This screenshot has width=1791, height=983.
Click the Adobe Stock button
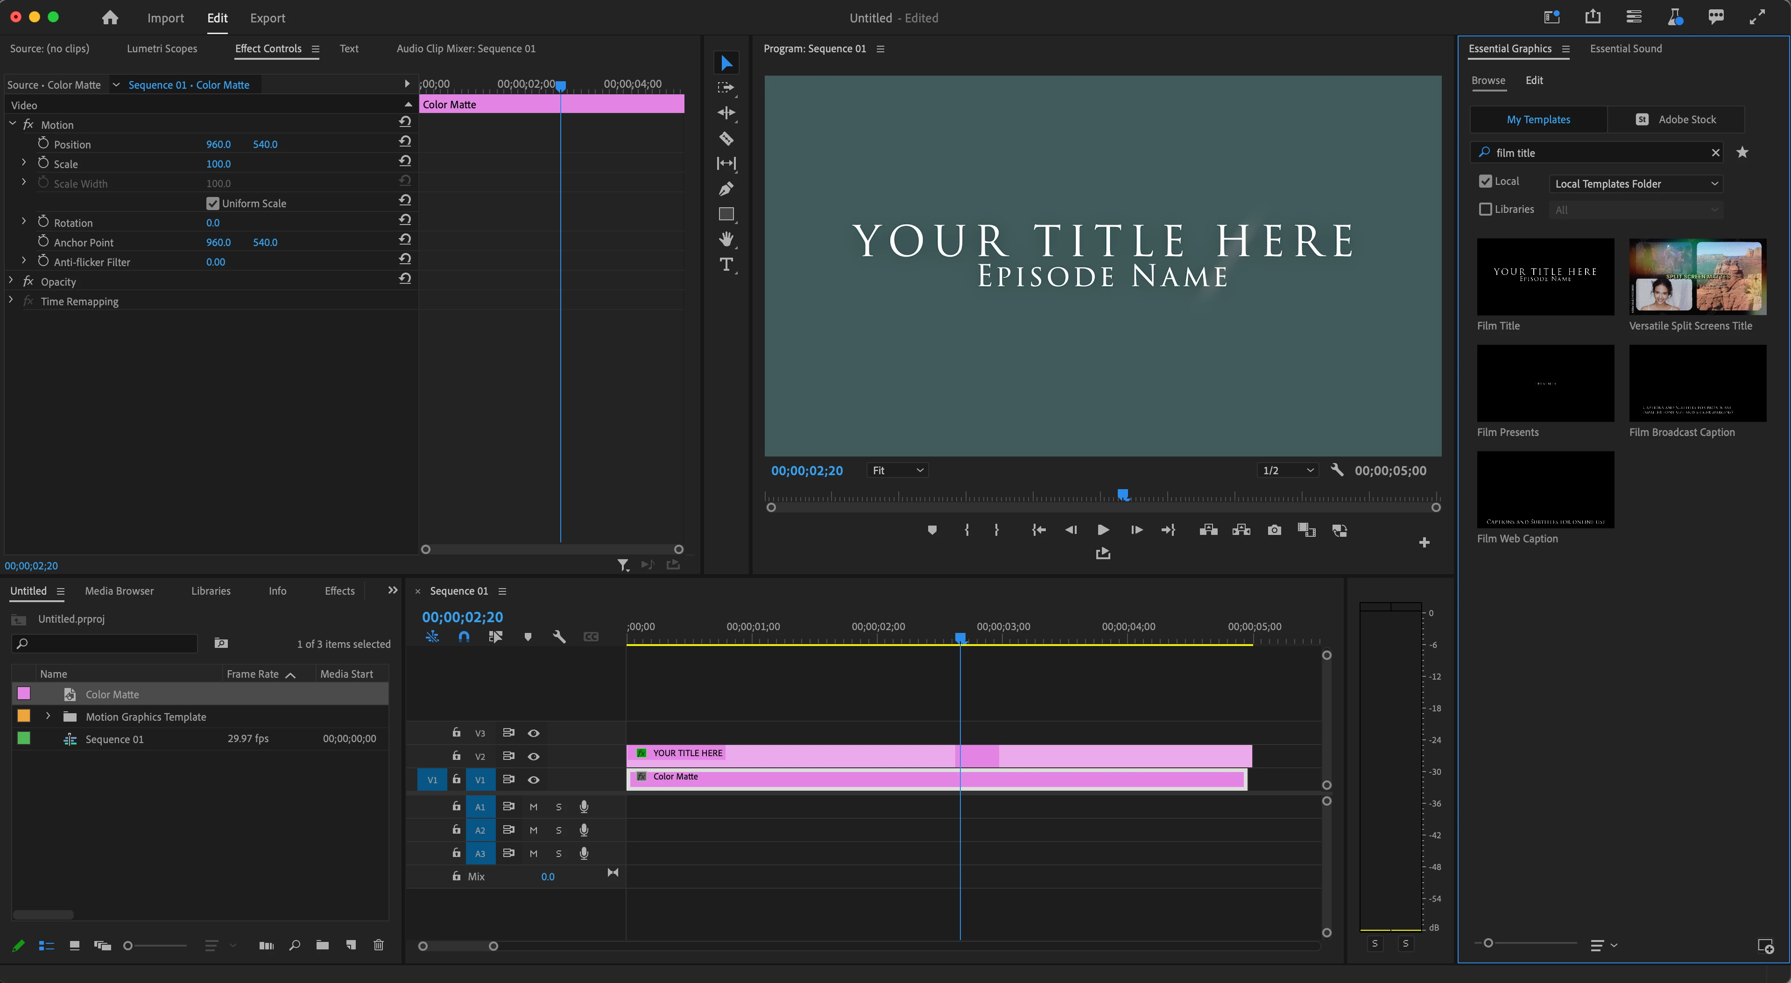1676,119
